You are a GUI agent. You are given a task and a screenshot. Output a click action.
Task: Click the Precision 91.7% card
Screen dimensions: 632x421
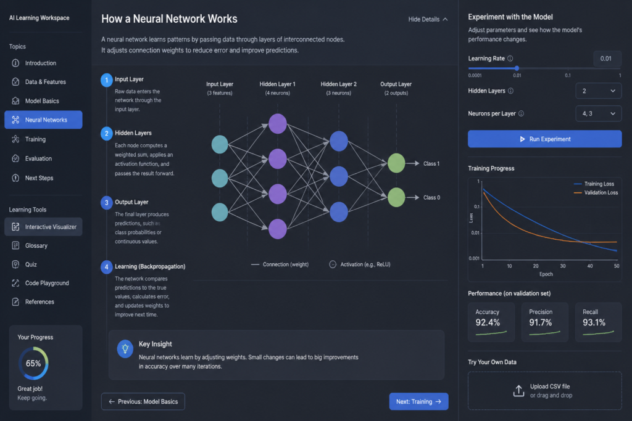pos(544,322)
